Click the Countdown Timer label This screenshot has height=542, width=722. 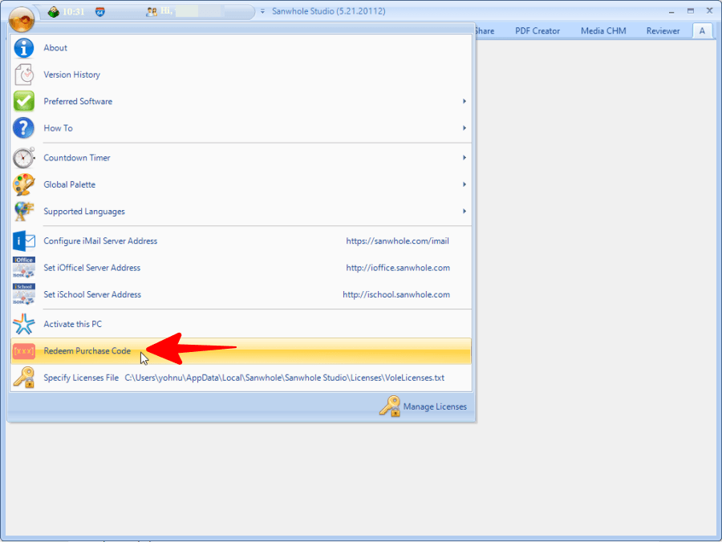[x=77, y=158]
